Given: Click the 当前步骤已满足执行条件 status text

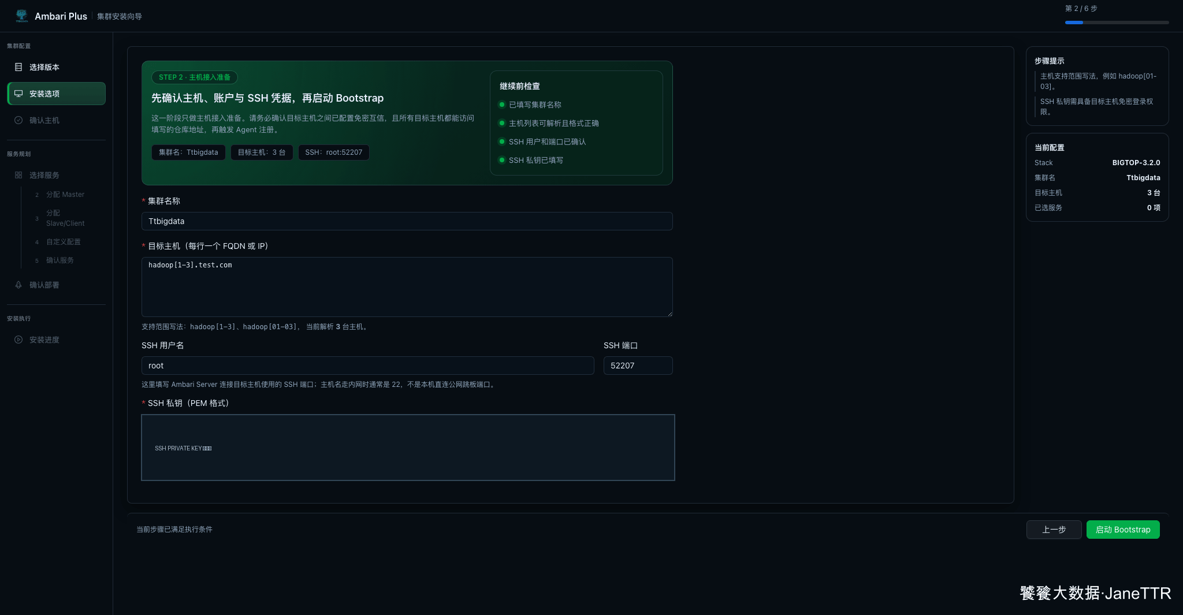Looking at the screenshot, I should [x=174, y=530].
